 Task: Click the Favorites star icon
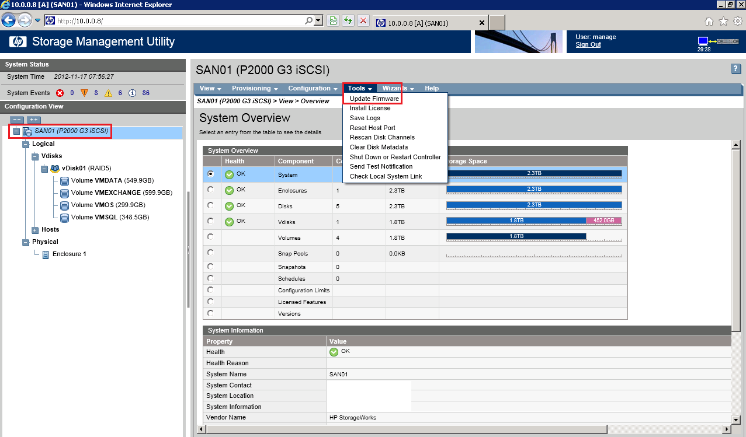pos(723,22)
